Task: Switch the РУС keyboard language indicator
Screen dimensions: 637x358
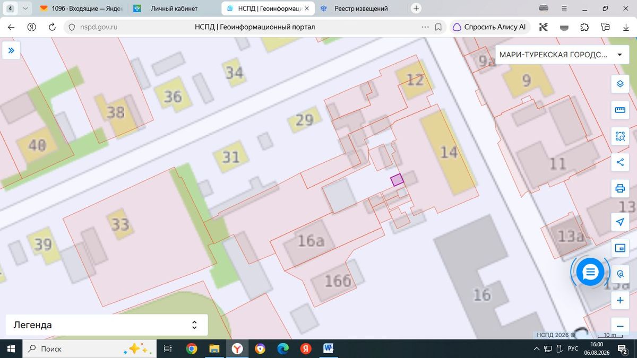Action: point(573,349)
